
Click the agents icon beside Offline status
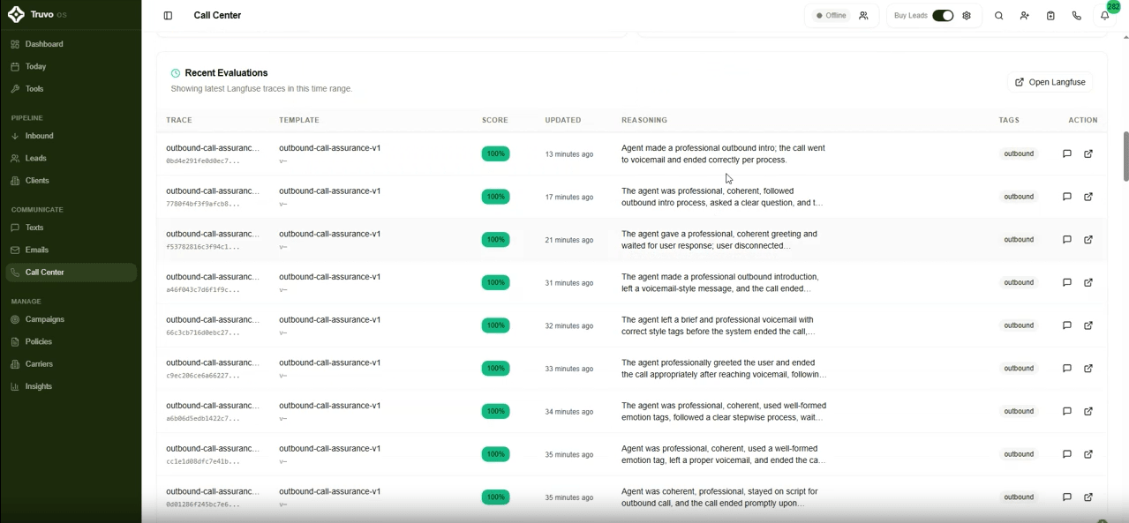tap(863, 16)
